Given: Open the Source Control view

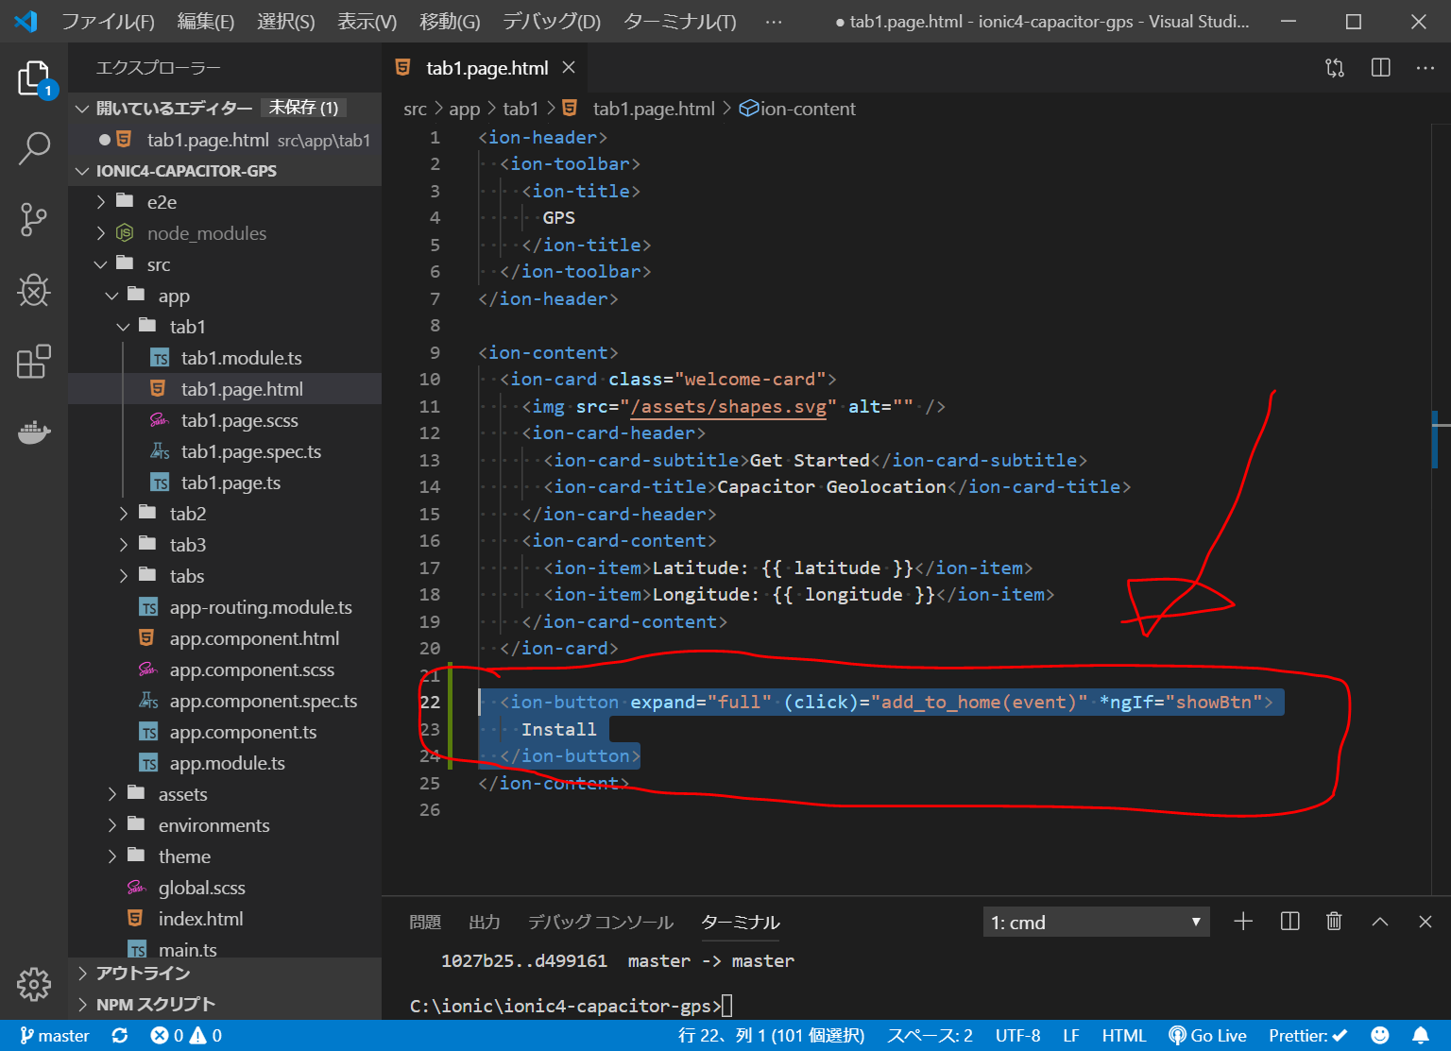Looking at the screenshot, I should (34, 219).
